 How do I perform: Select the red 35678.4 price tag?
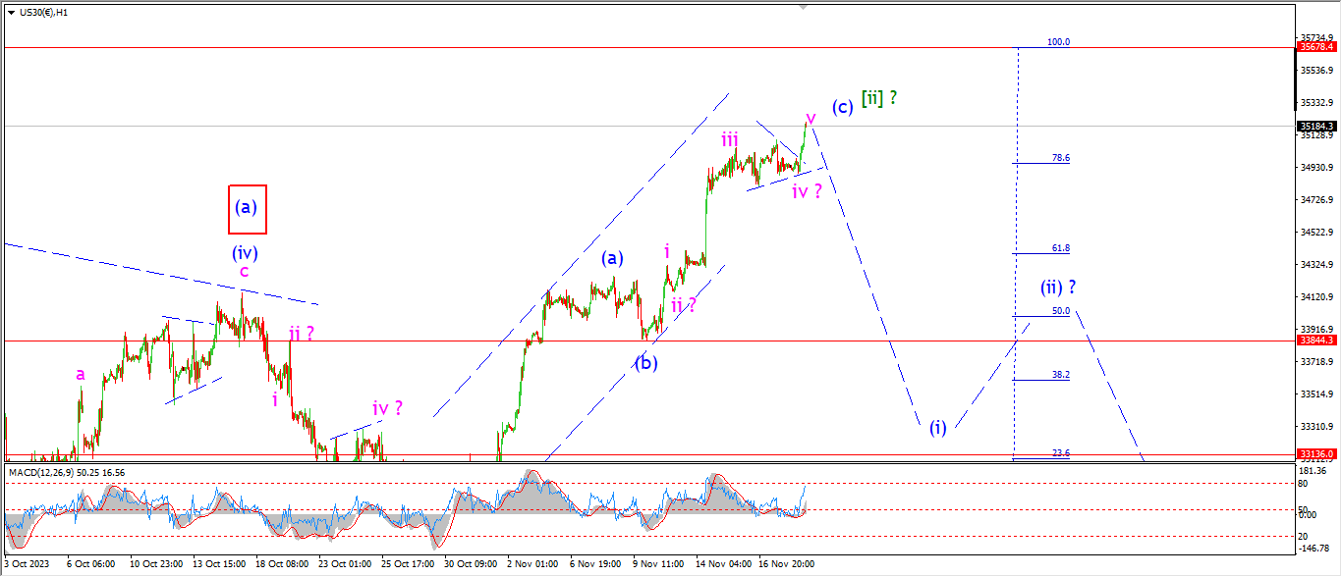tap(1317, 47)
